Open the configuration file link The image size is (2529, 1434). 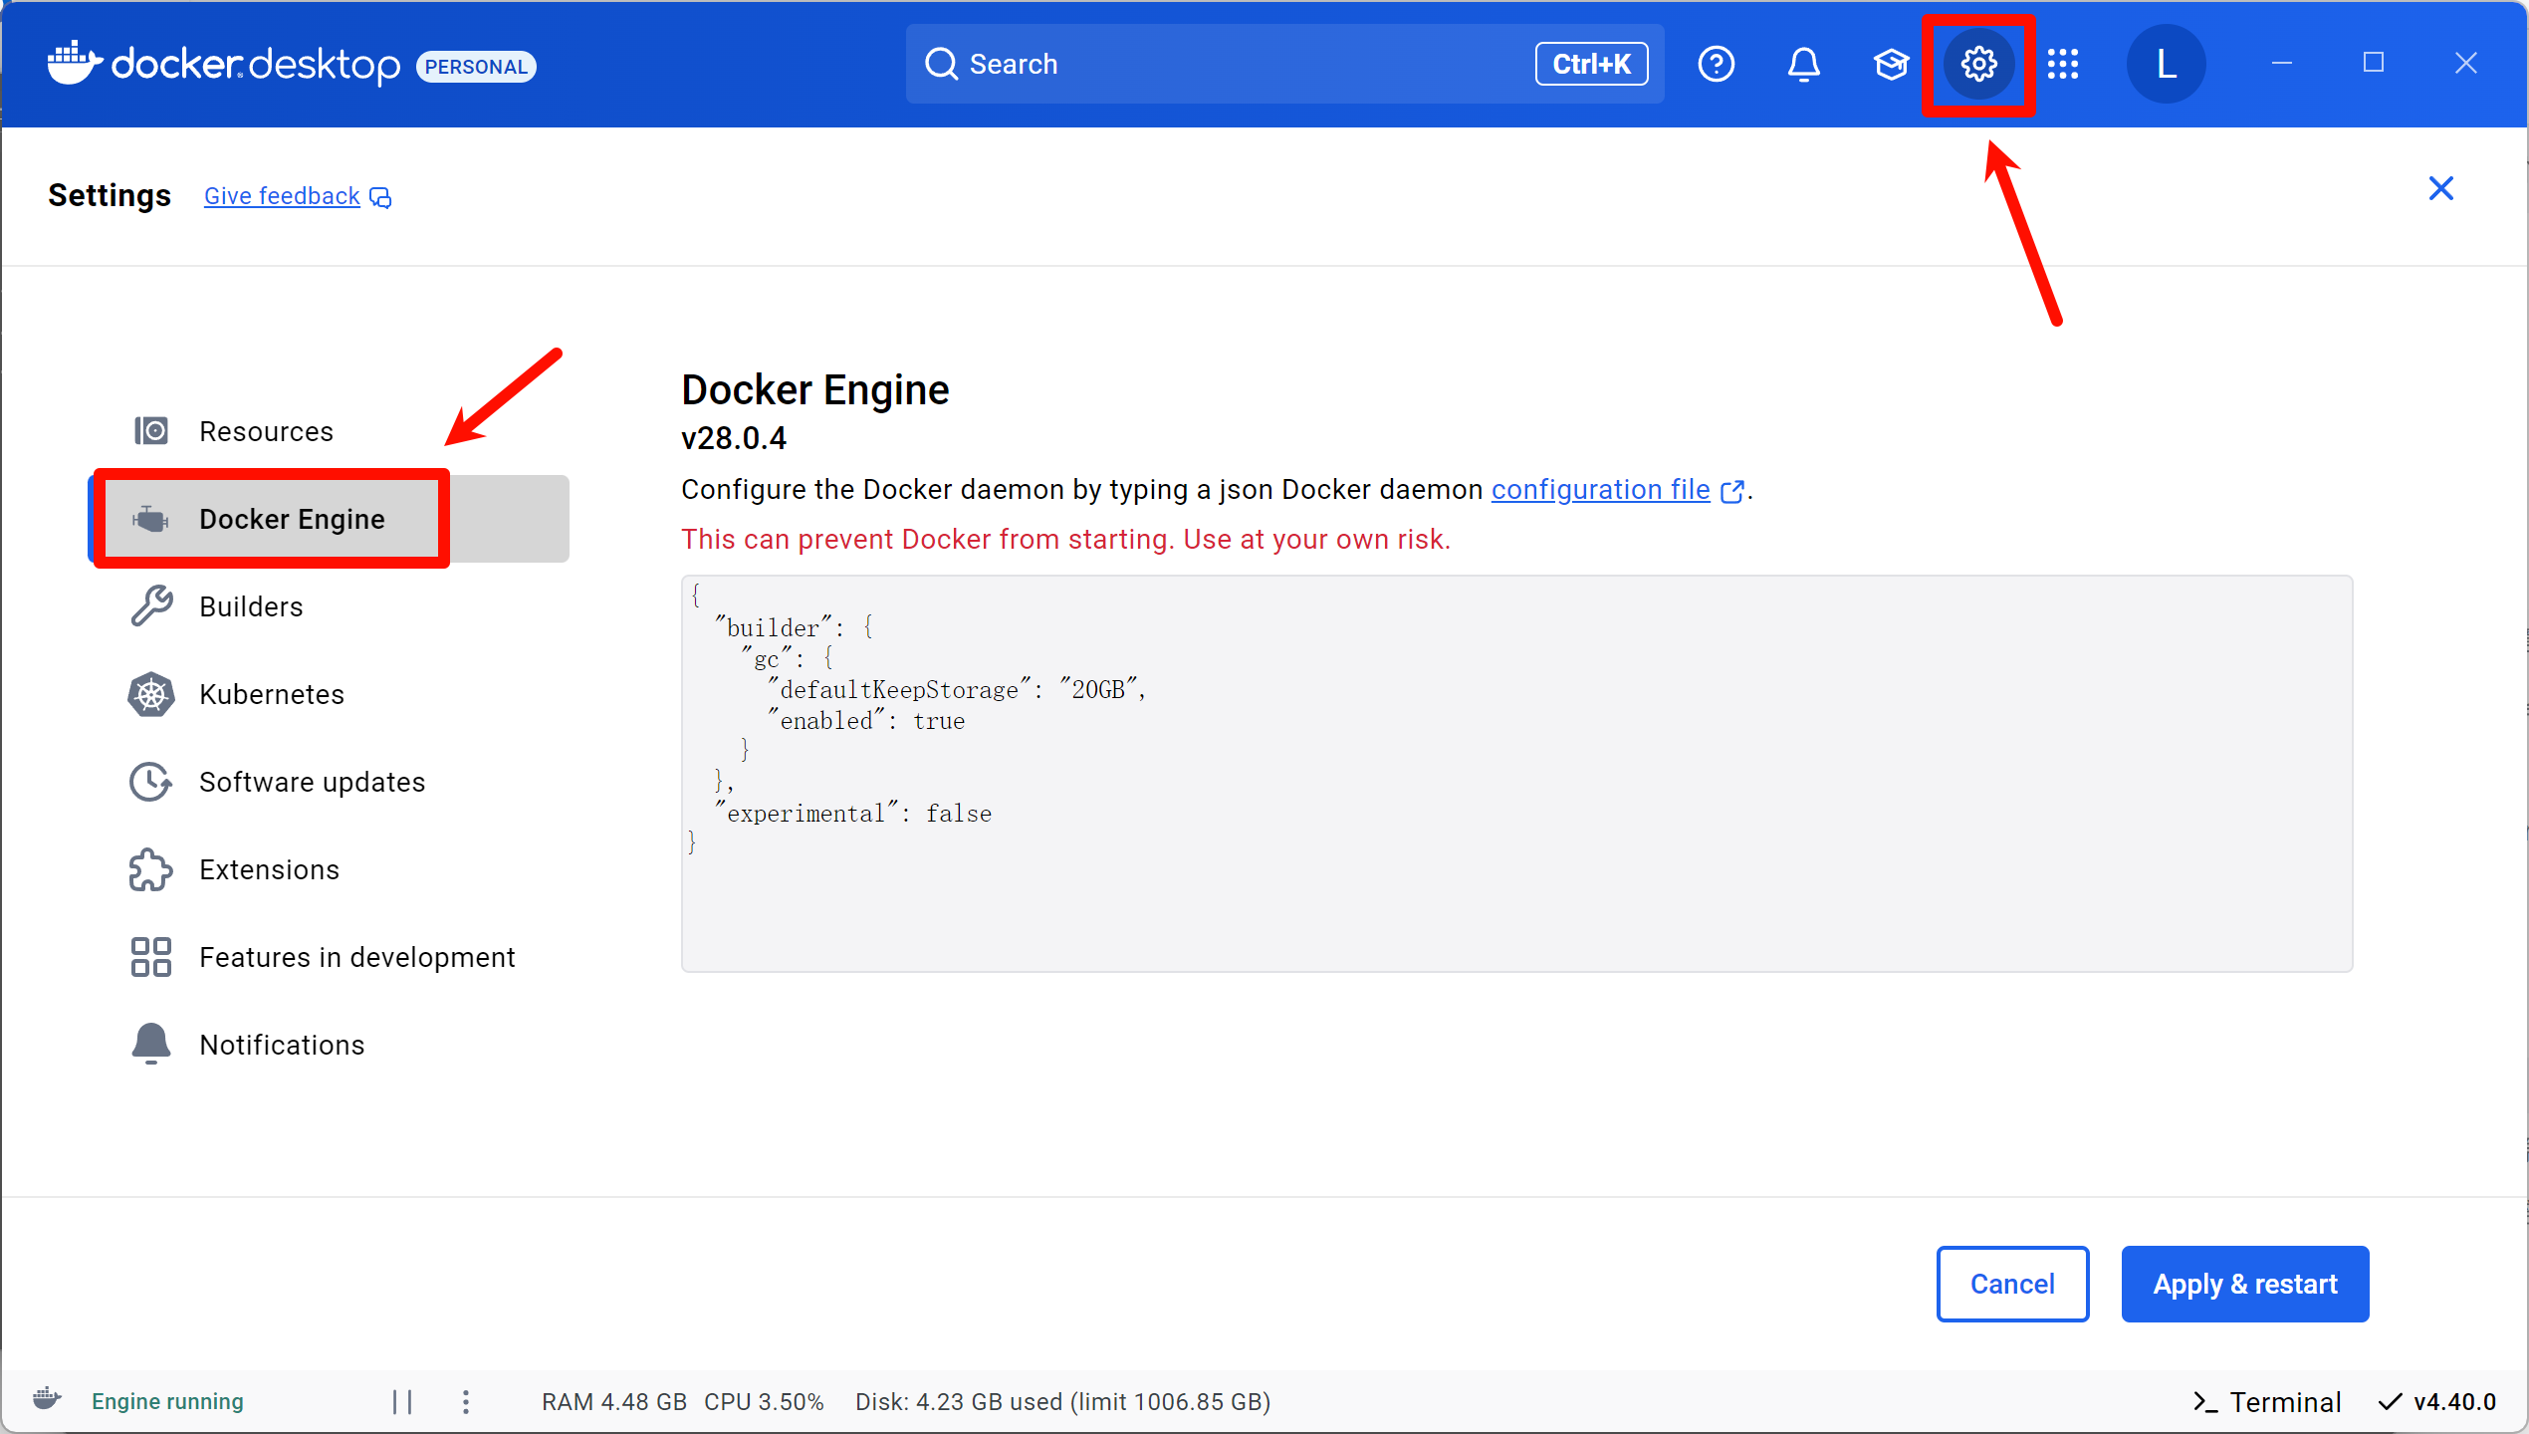(1600, 490)
